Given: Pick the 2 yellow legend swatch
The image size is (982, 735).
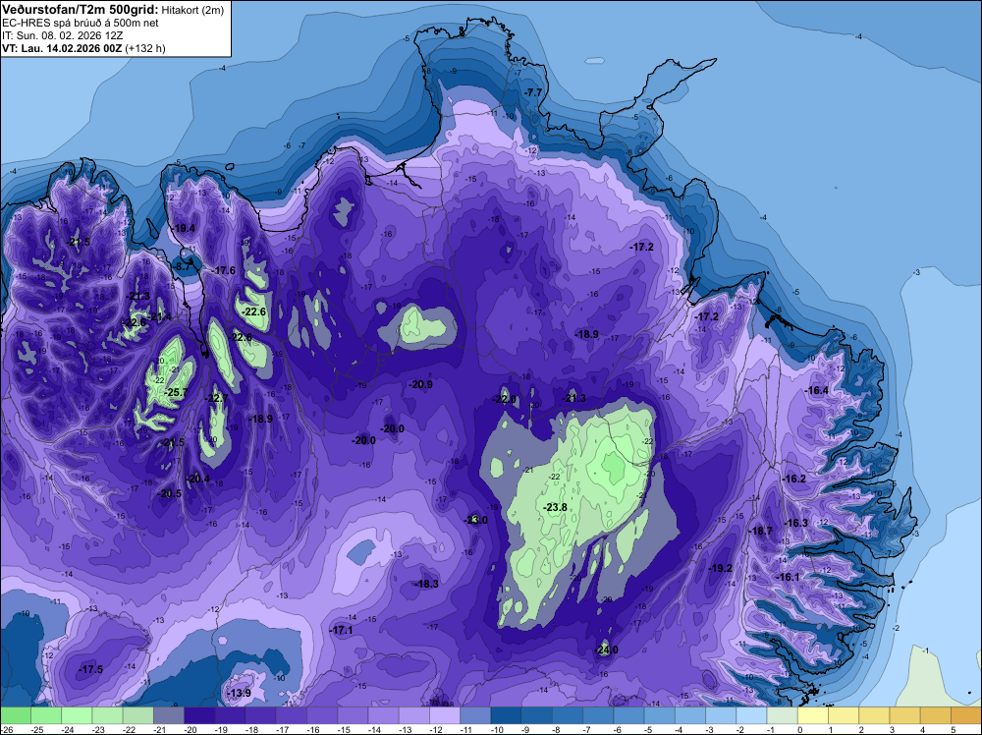Looking at the screenshot, I should [874, 715].
